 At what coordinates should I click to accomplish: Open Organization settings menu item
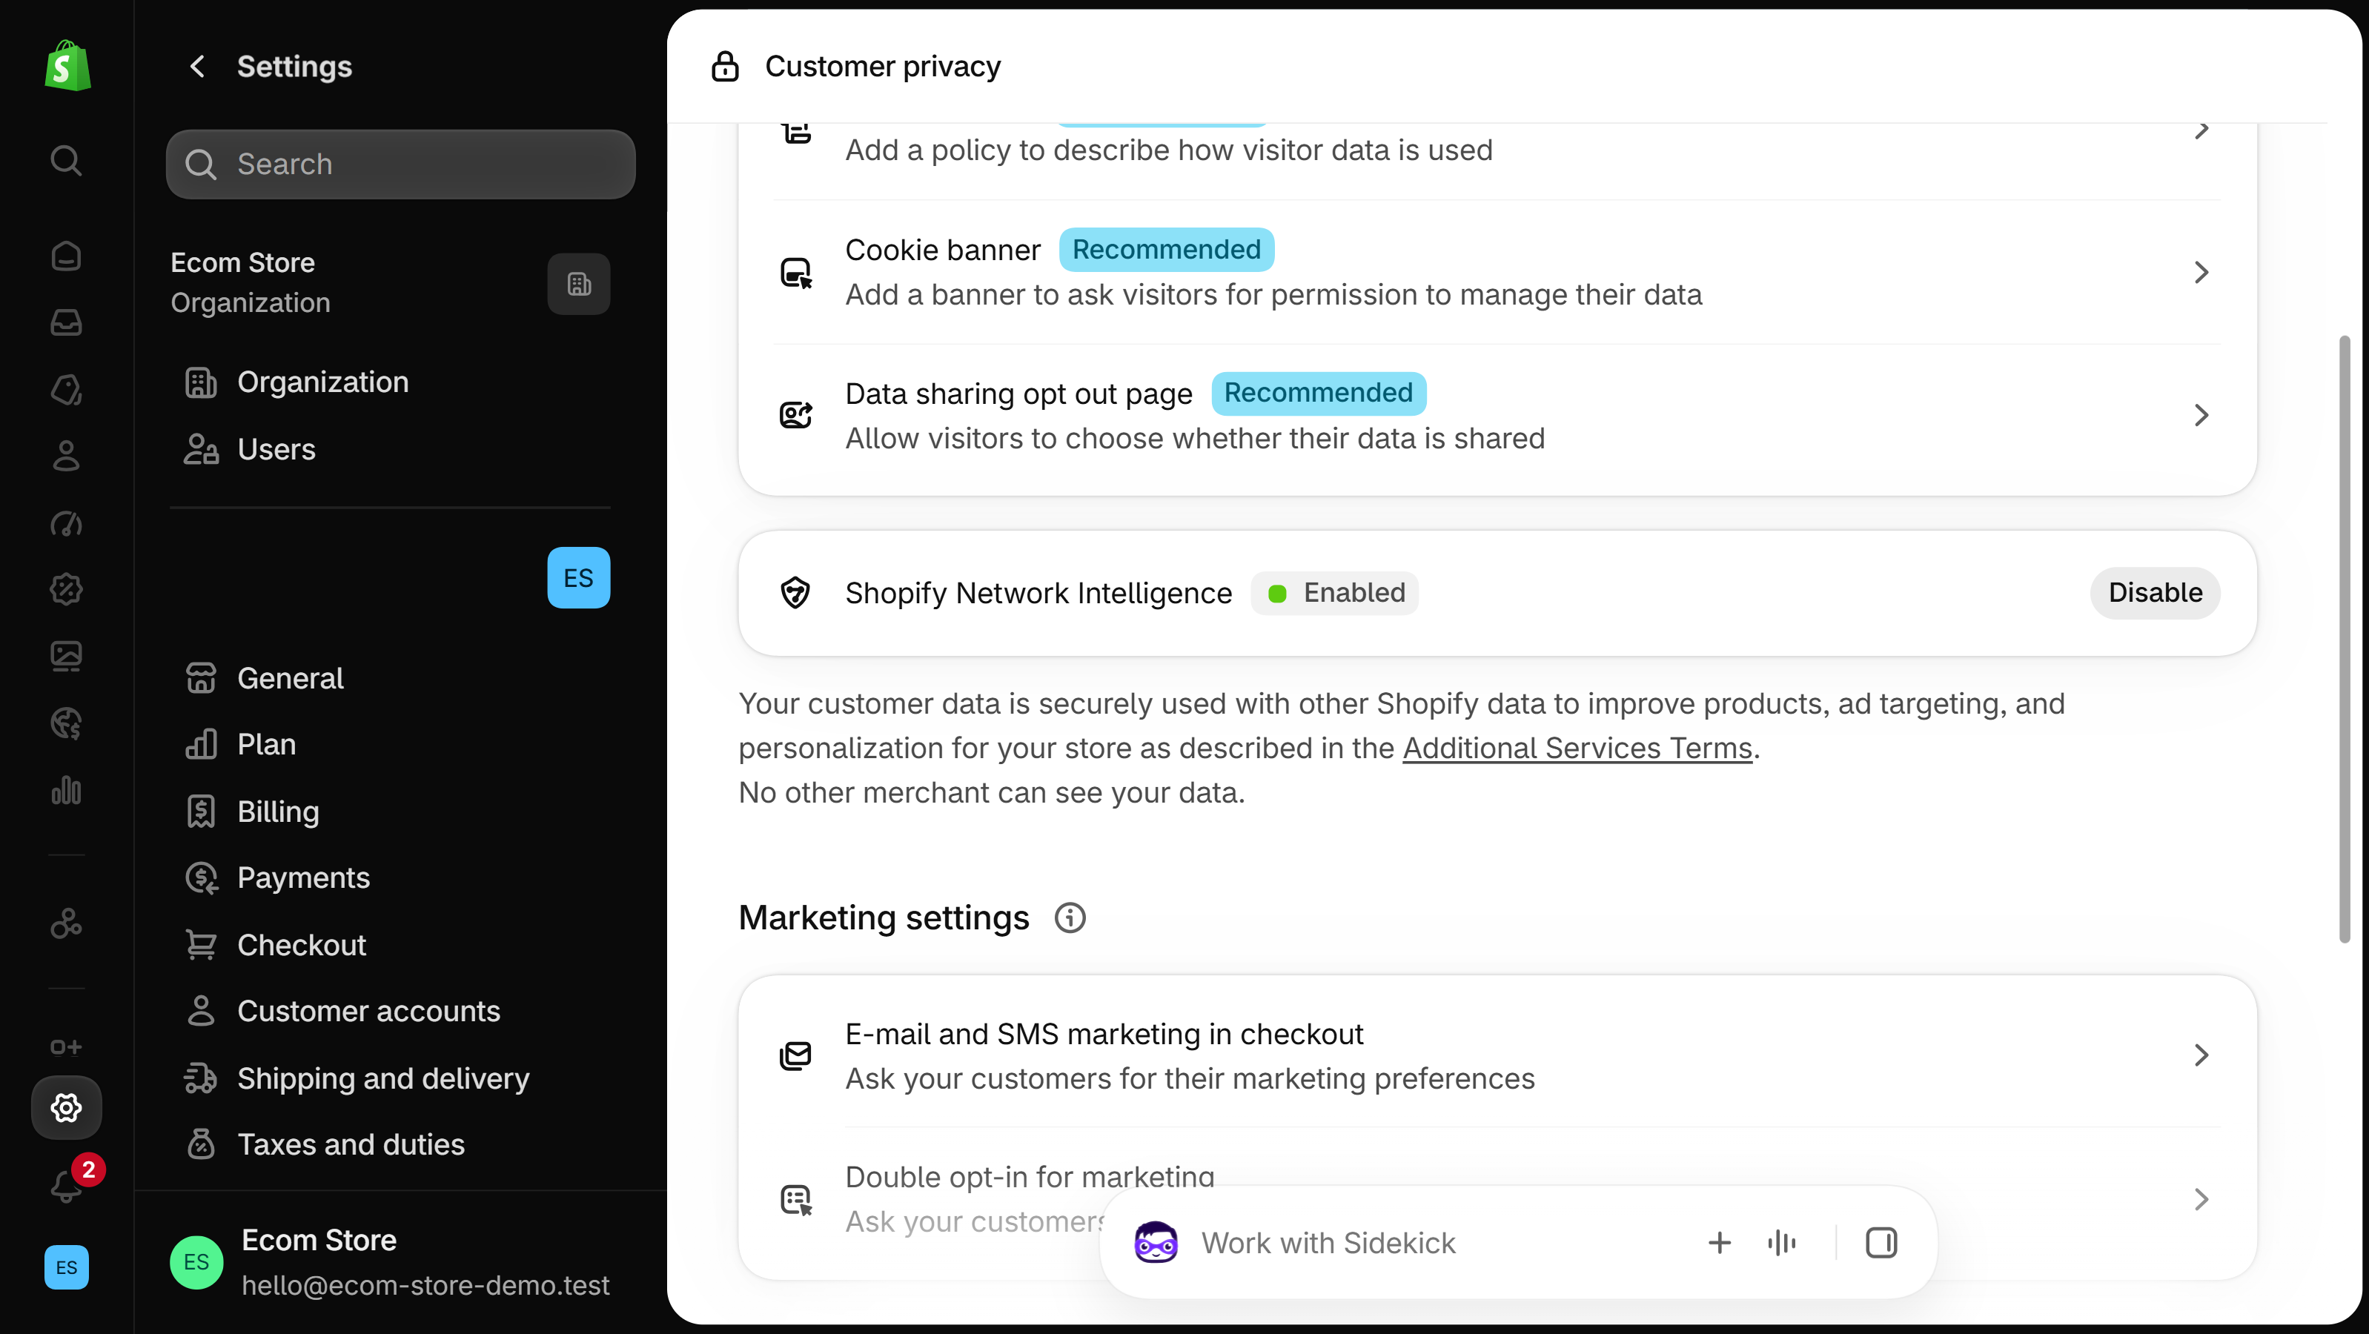point(390,382)
